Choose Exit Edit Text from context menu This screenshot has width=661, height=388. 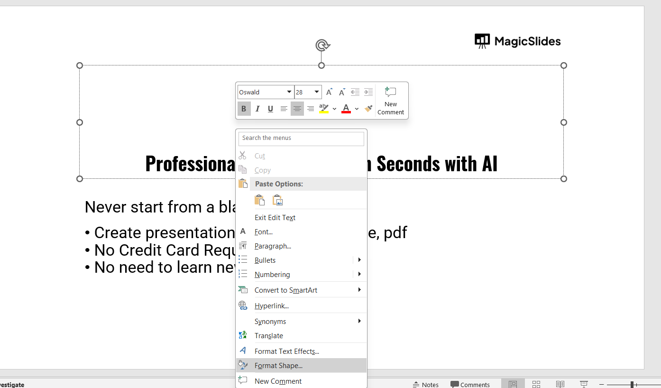[x=301, y=217]
